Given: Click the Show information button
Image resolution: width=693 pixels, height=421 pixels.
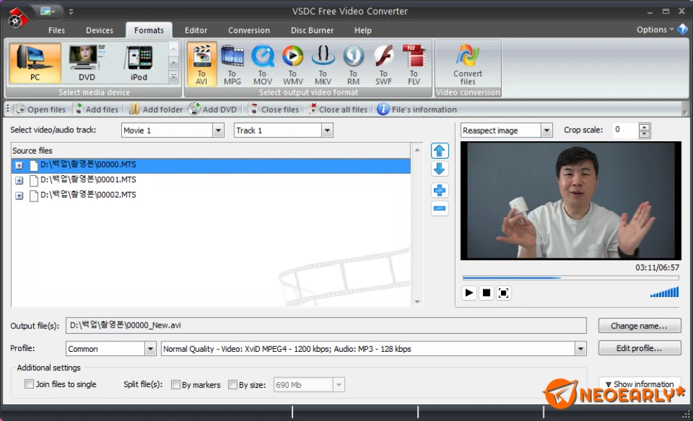Looking at the screenshot, I should click(x=639, y=384).
